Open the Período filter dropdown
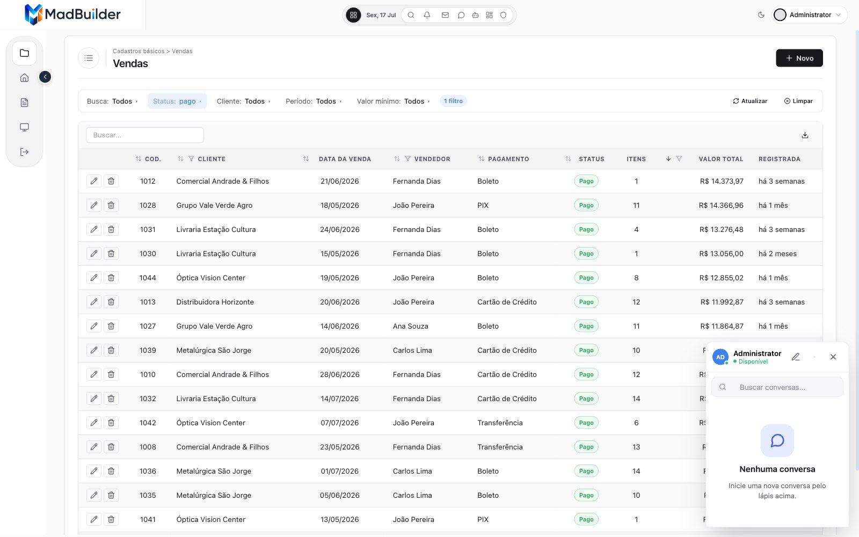The width and height of the screenshot is (859, 537). pos(314,101)
